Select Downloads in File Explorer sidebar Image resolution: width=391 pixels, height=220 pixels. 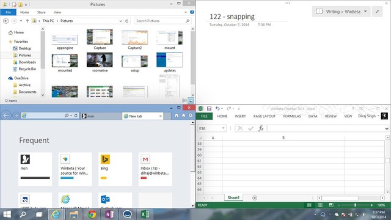pos(27,62)
